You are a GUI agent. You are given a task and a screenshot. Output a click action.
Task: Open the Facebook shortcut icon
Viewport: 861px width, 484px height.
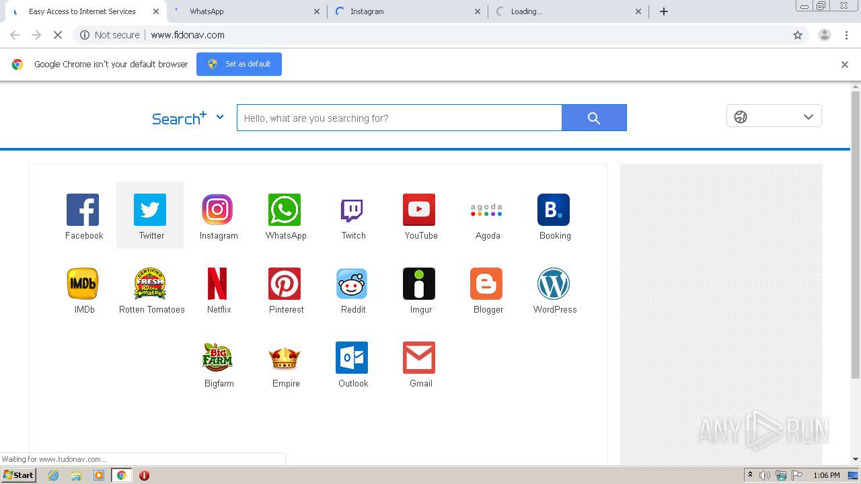(x=83, y=210)
